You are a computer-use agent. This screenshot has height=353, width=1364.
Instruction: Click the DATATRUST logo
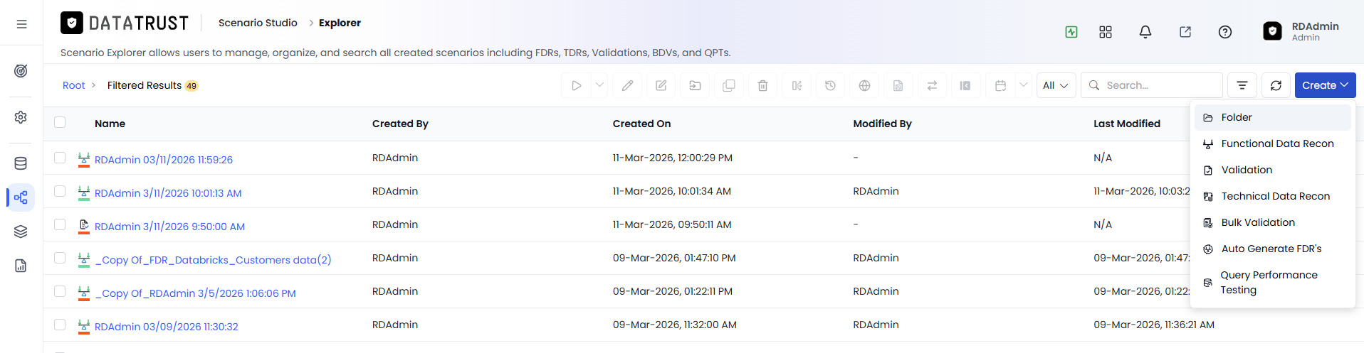125,23
